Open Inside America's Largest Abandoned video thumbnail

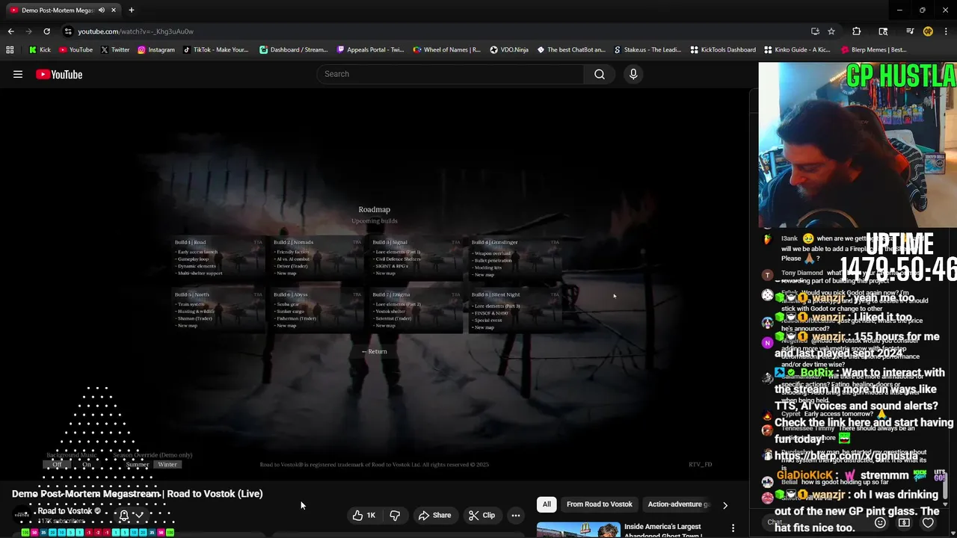[x=578, y=530]
